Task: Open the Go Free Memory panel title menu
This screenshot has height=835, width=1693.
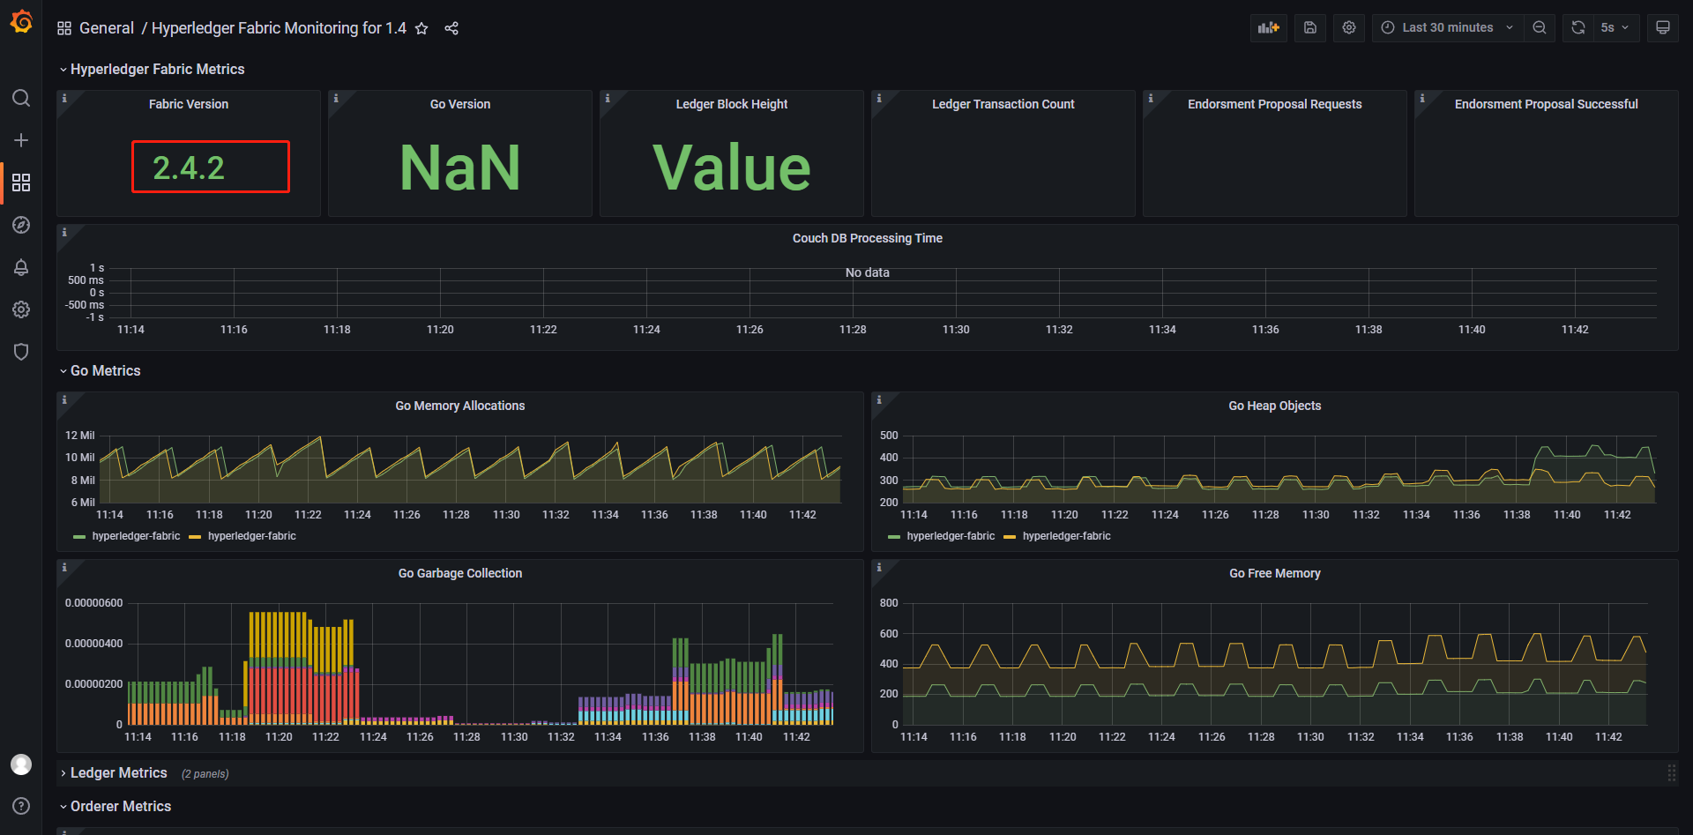Action: [1275, 573]
